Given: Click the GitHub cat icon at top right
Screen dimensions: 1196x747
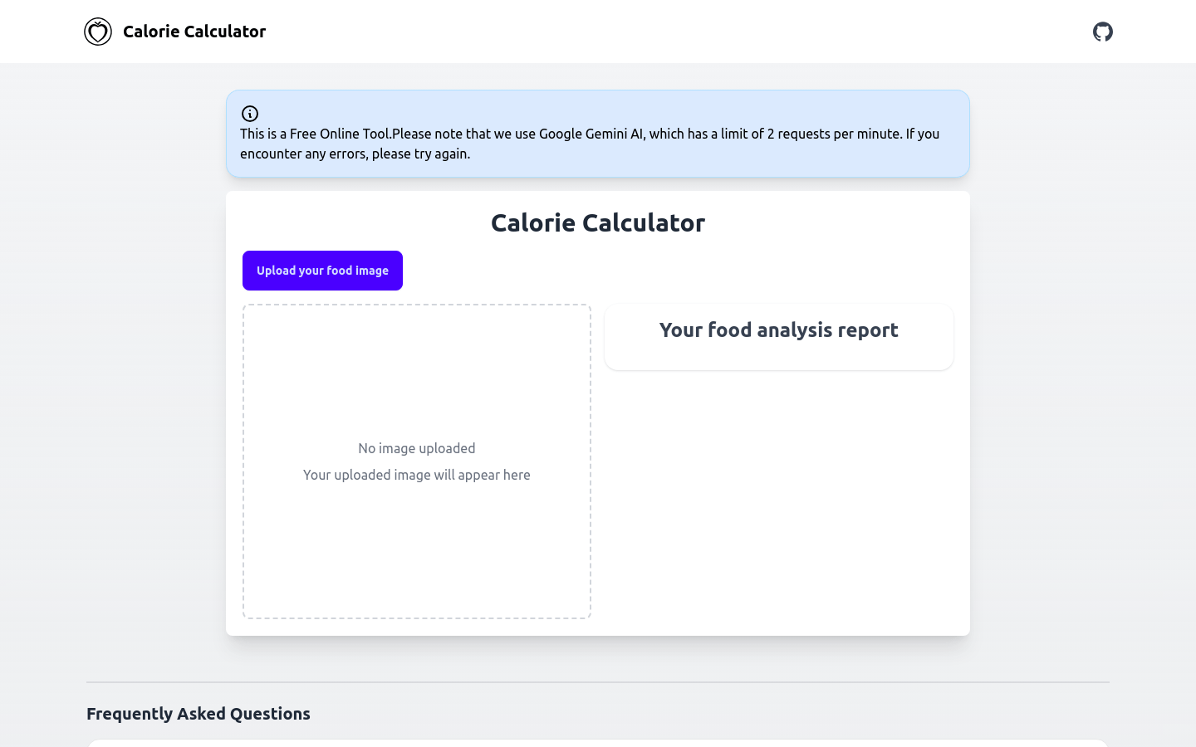Looking at the screenshot, I should click(1103, 31).
